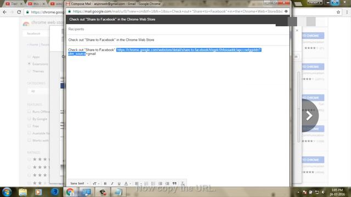Click the taskbar clock showing 1:05 PM
This screenshot has height=197, width=351.
pos(337,192)
